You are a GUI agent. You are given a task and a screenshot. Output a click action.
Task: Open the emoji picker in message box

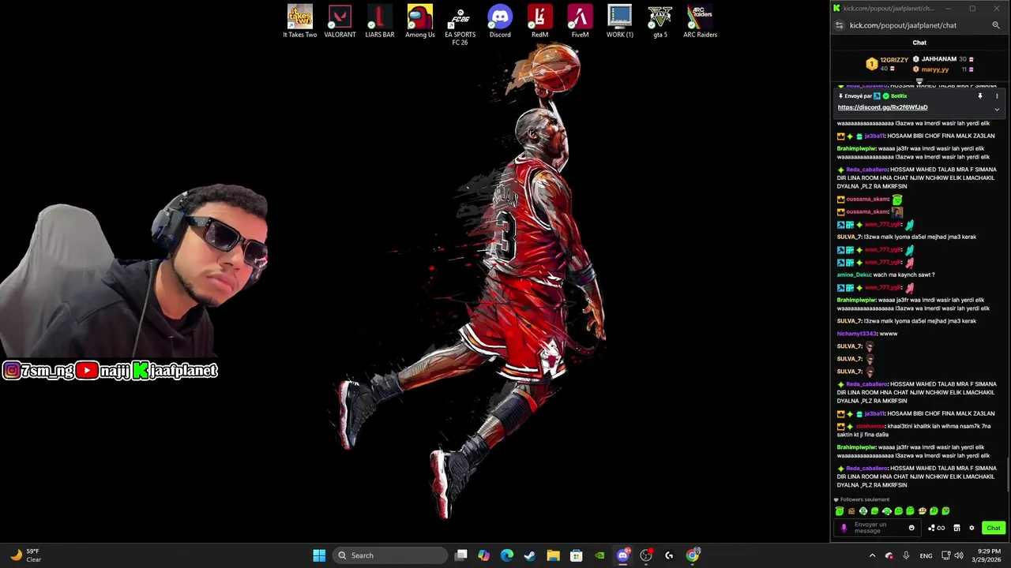[911, 528]
